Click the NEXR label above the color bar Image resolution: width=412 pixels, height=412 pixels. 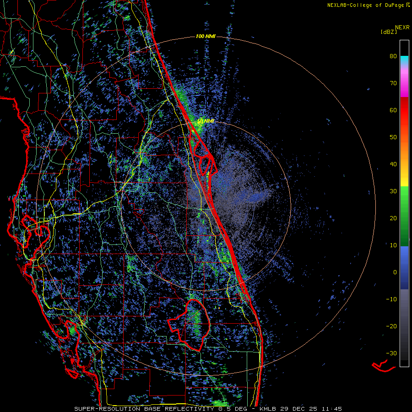tap(402, 27)
